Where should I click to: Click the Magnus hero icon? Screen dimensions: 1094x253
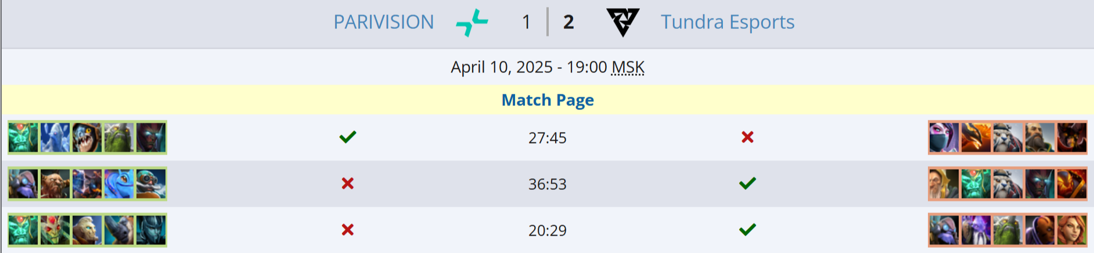[119, 230]
